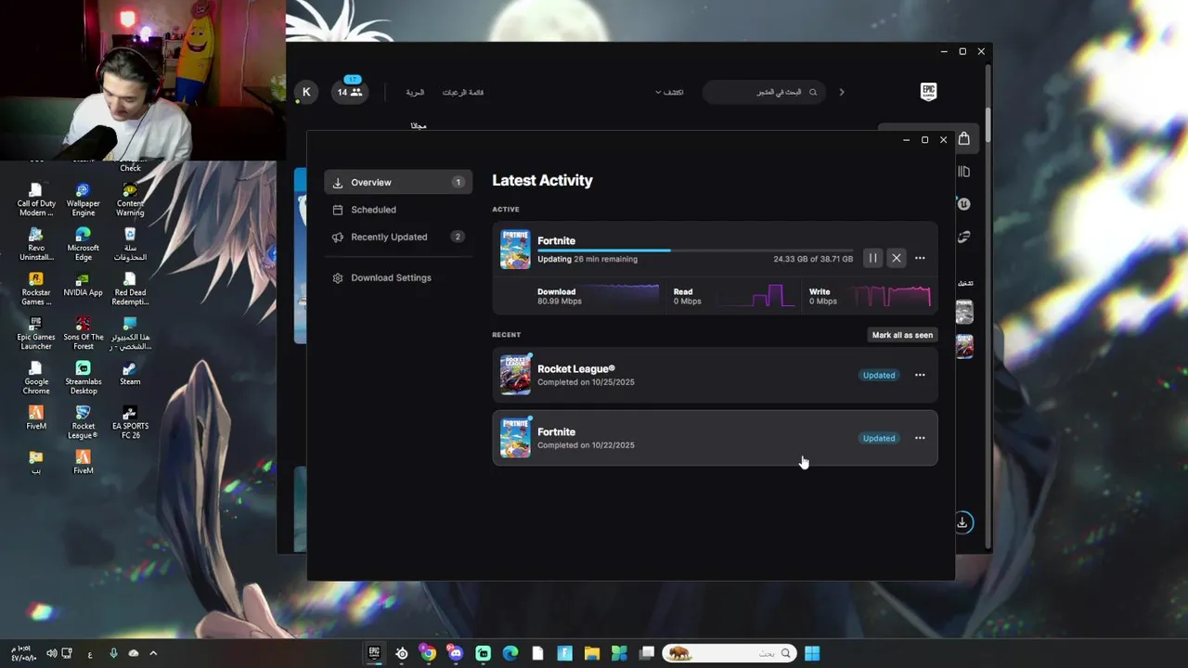This screenshot has height=668, width=1188.
Task: Open Call of Duty Modern desktop shortcut
Action: click(36, 199)
